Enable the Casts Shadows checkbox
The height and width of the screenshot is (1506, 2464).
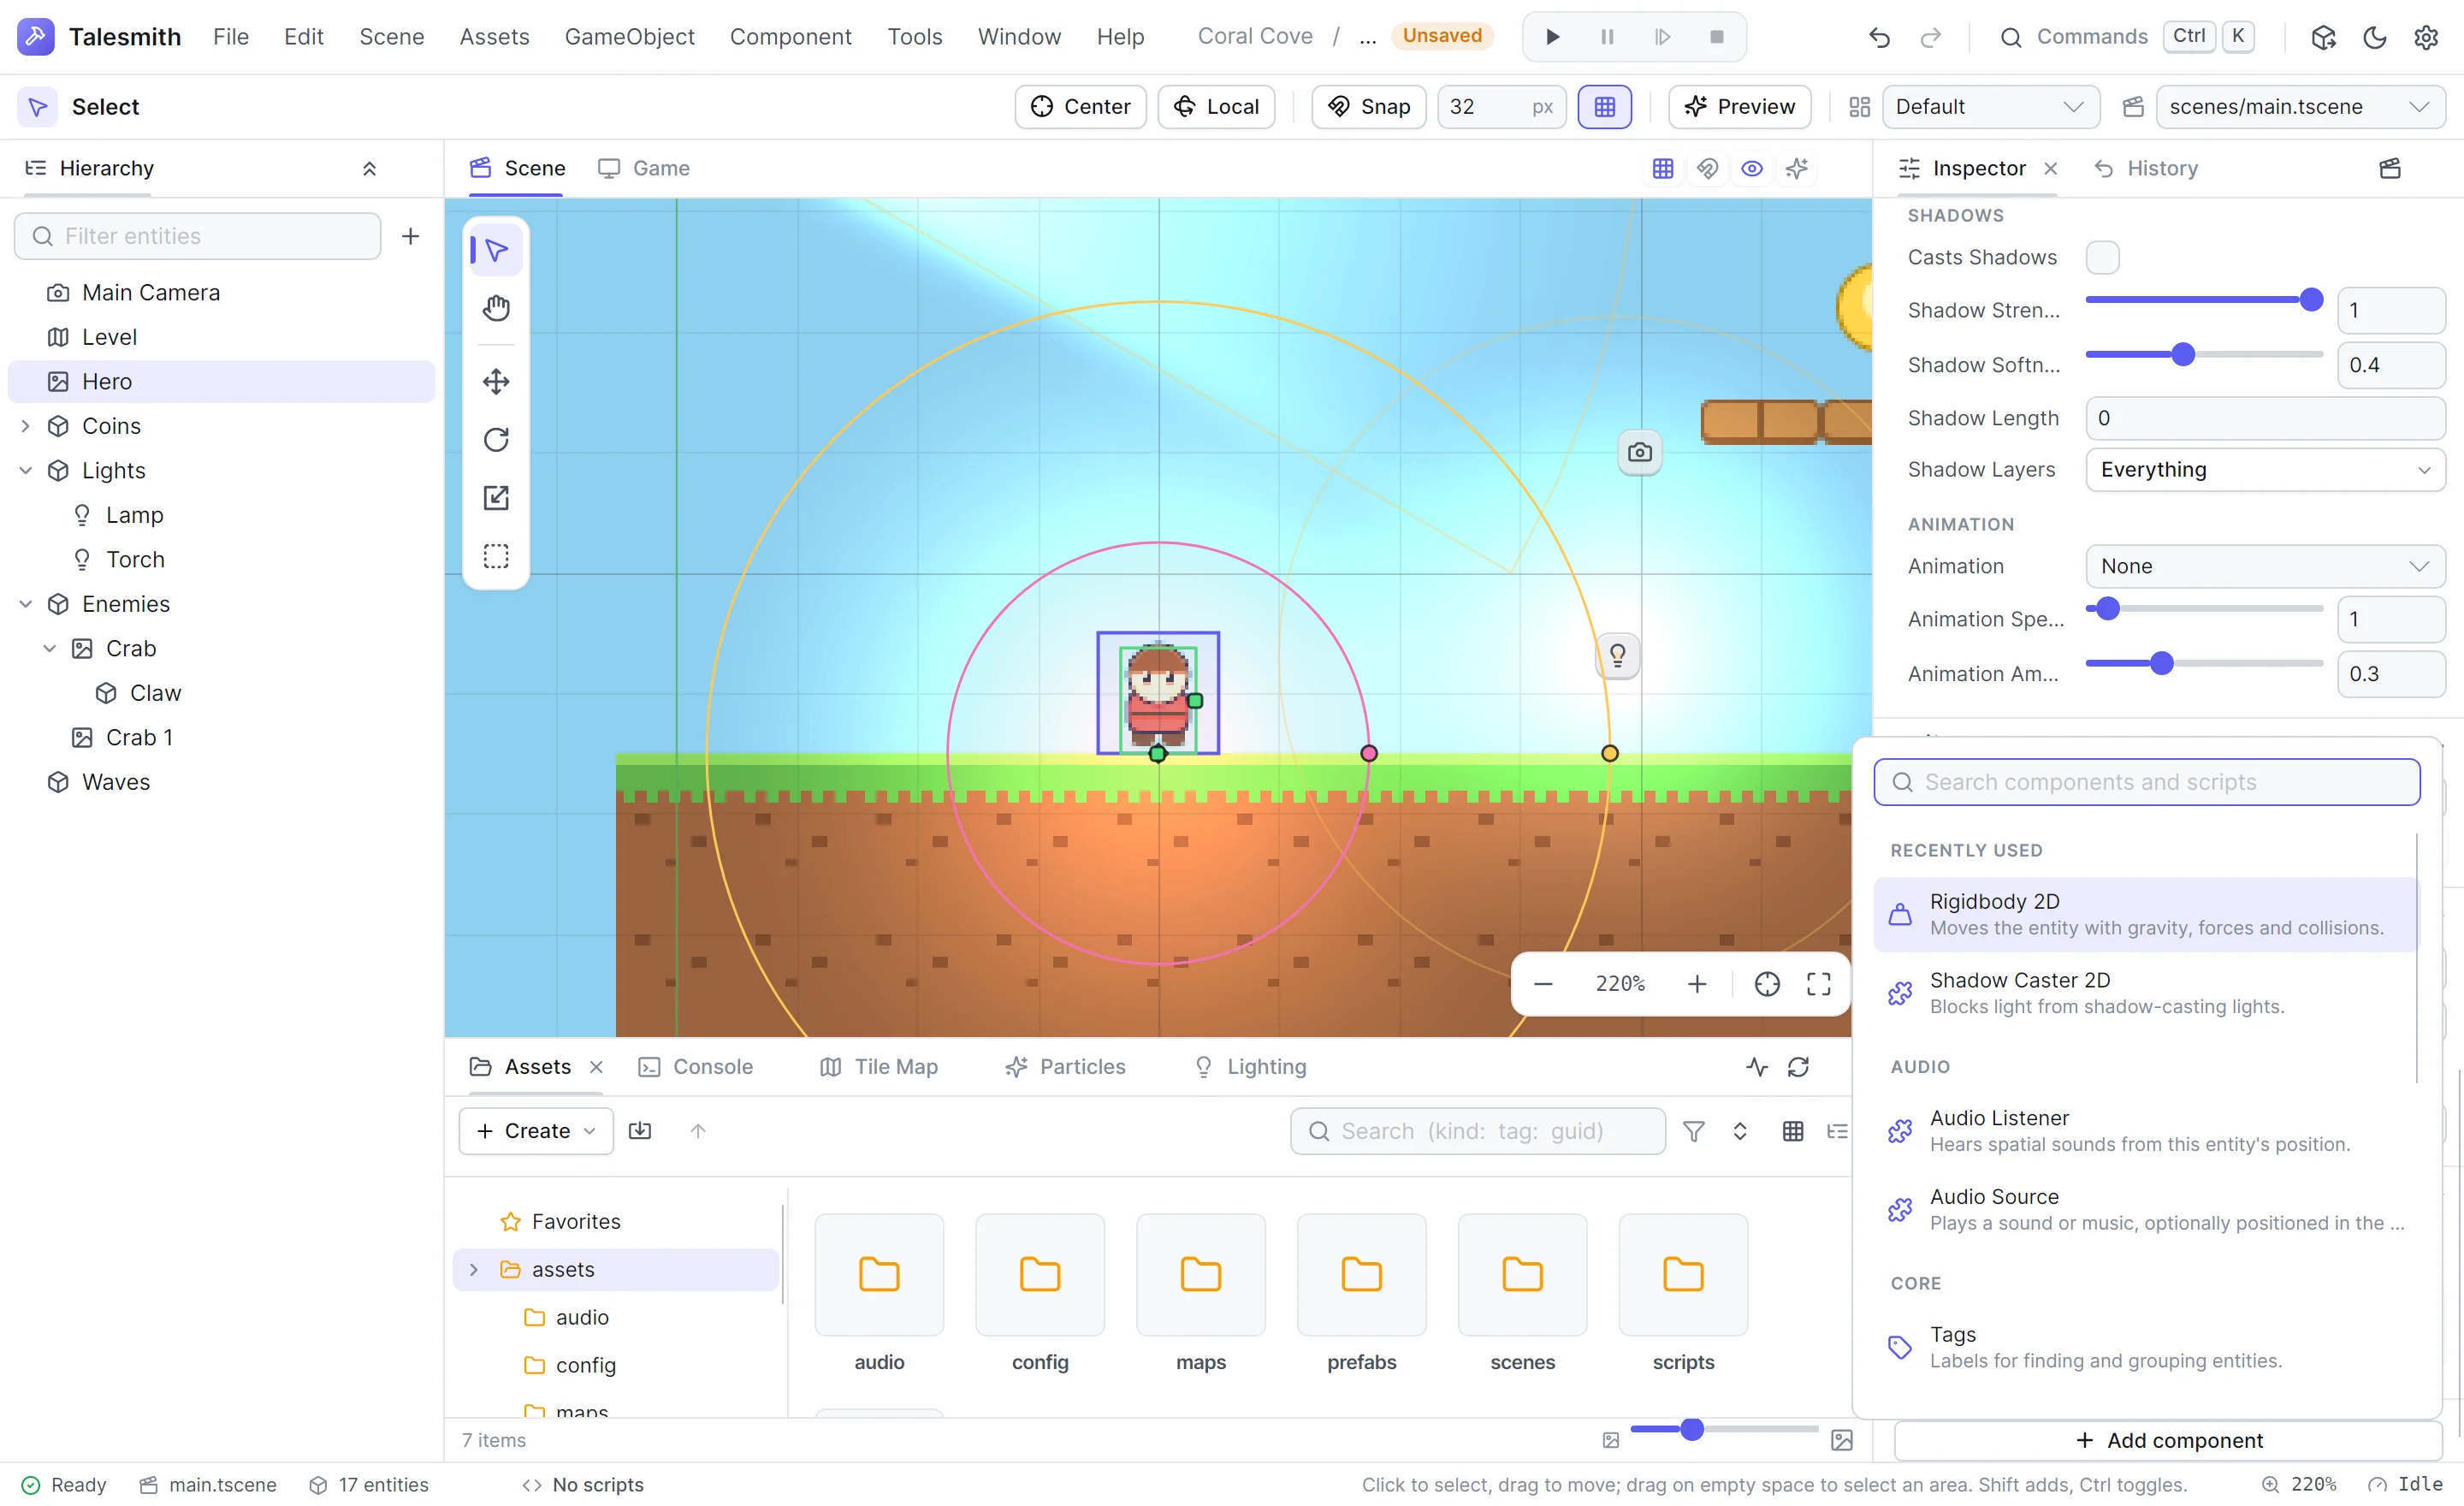(2102, 257)
